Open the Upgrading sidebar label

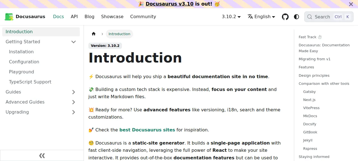pos(17,112)
